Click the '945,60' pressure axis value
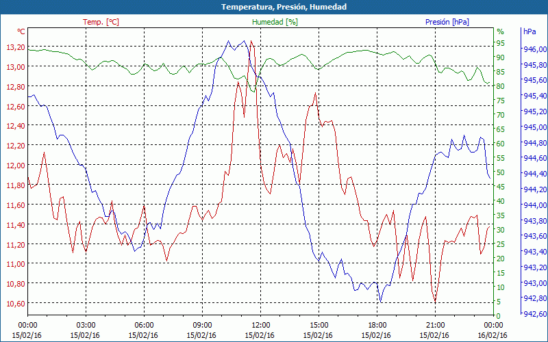The image size is (548, 342). coord(535,80)
